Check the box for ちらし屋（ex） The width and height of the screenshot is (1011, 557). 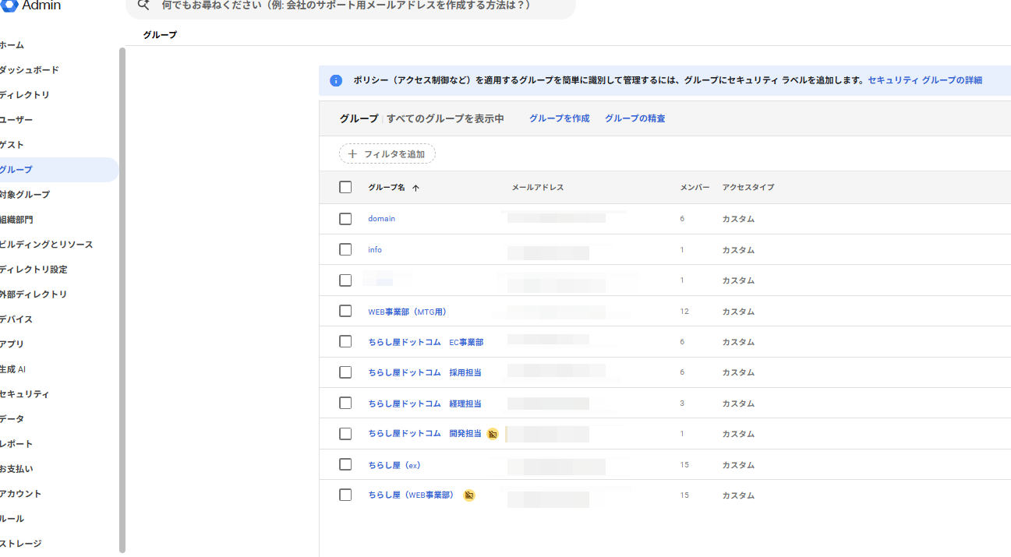pos(345,464)
